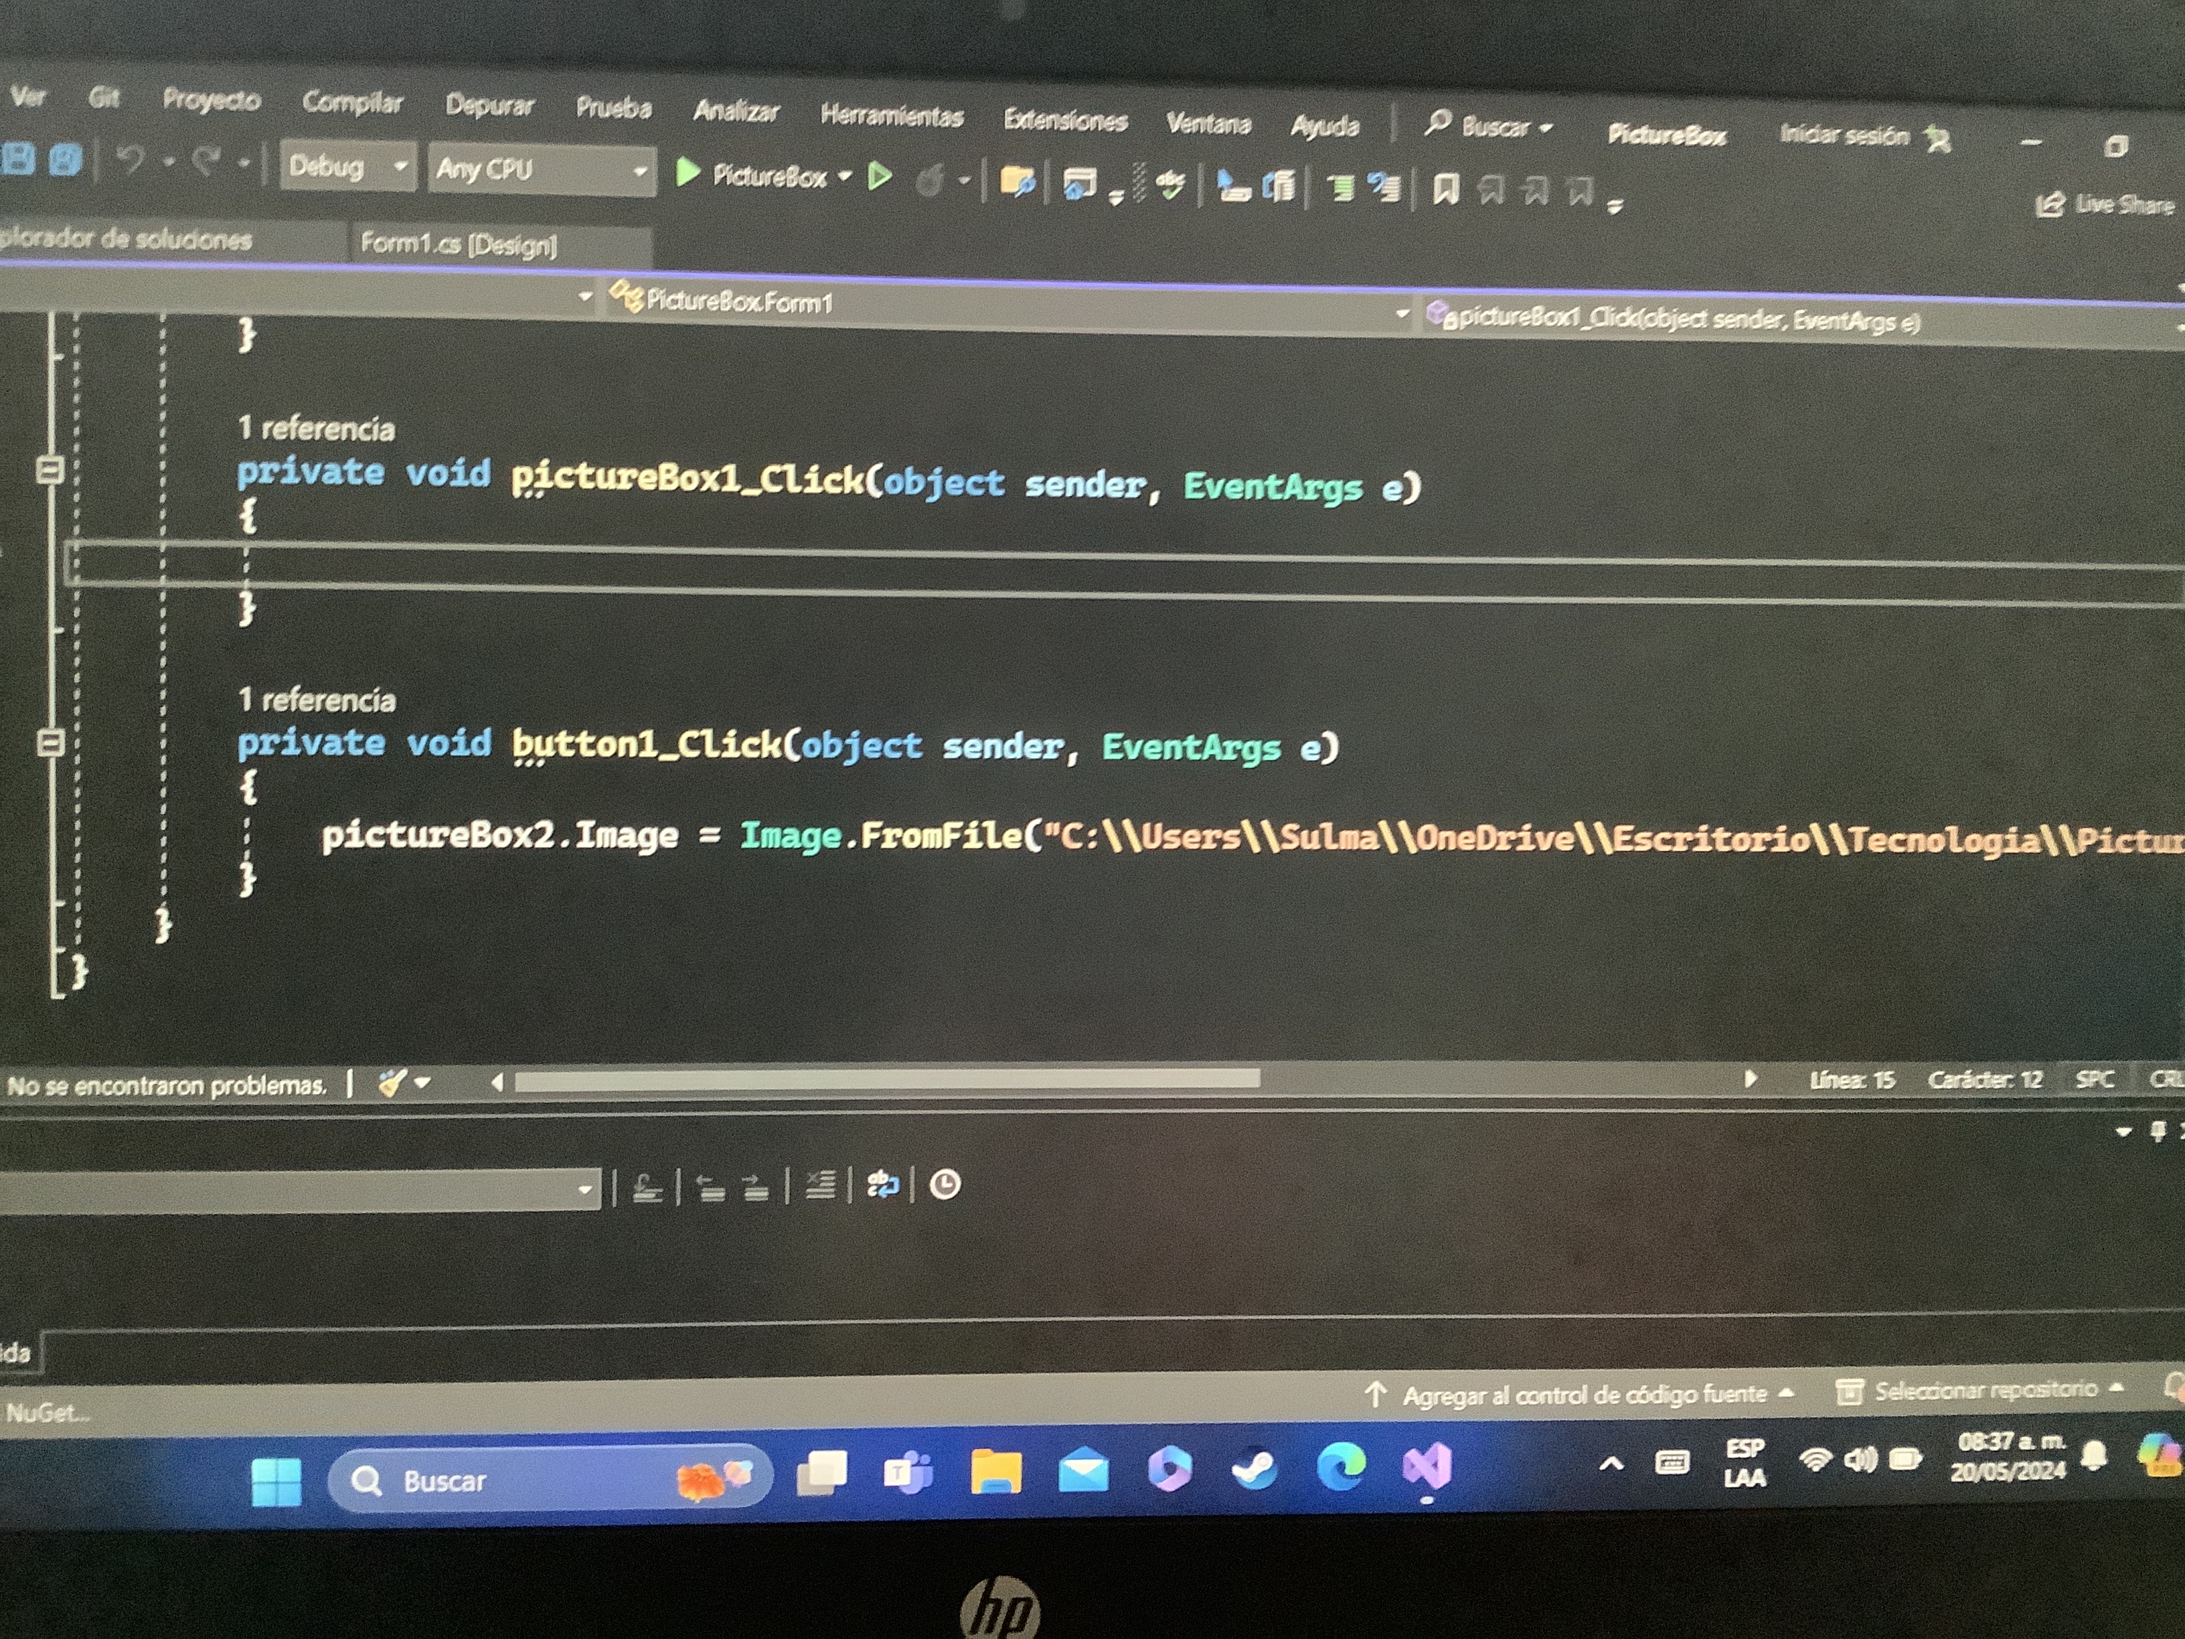Clear all output with the list-clear icon
This screenshot has height=1639, width=2185.
(820, 1184)
